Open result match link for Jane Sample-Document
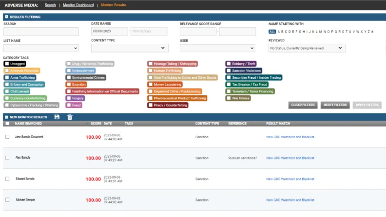 pyautogui.click(x=290, y=137)
